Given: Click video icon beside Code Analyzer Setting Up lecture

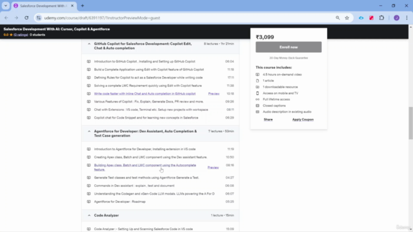Looking at the screenshot, I should click(89, 229).
